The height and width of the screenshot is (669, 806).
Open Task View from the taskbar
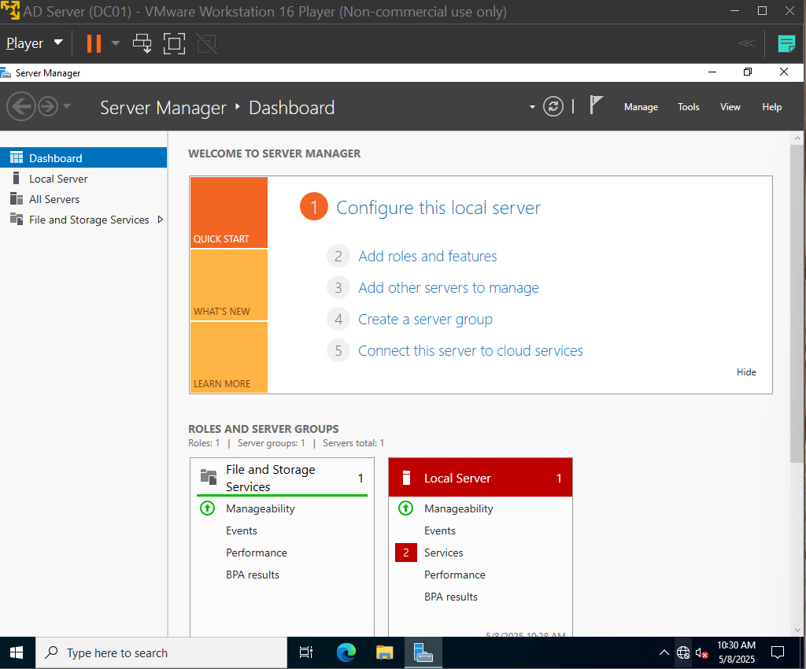(306, 652)
